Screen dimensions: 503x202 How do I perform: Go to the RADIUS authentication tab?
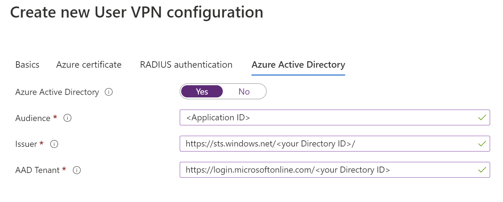click(186, 65)
